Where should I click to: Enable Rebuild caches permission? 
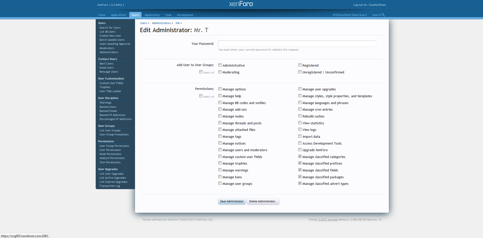tap(300, 116)
